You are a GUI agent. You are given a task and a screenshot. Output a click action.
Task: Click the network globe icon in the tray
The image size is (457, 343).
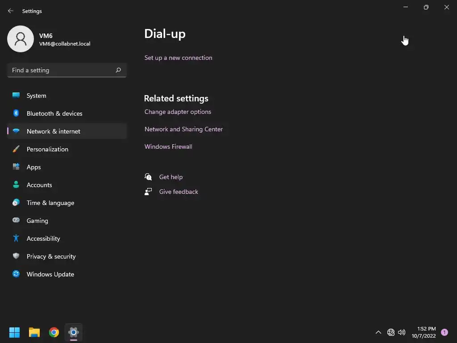pyautogui.click(x=391, y=332)
